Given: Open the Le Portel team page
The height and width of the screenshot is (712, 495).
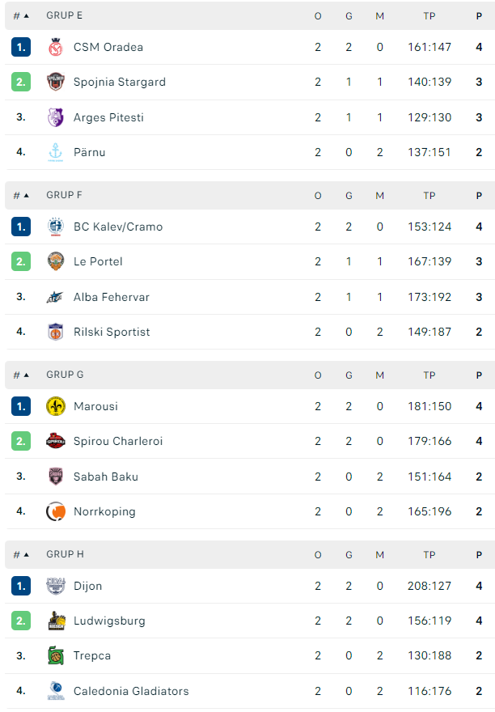Looking at the screenshot, I should tap(98, 261).
